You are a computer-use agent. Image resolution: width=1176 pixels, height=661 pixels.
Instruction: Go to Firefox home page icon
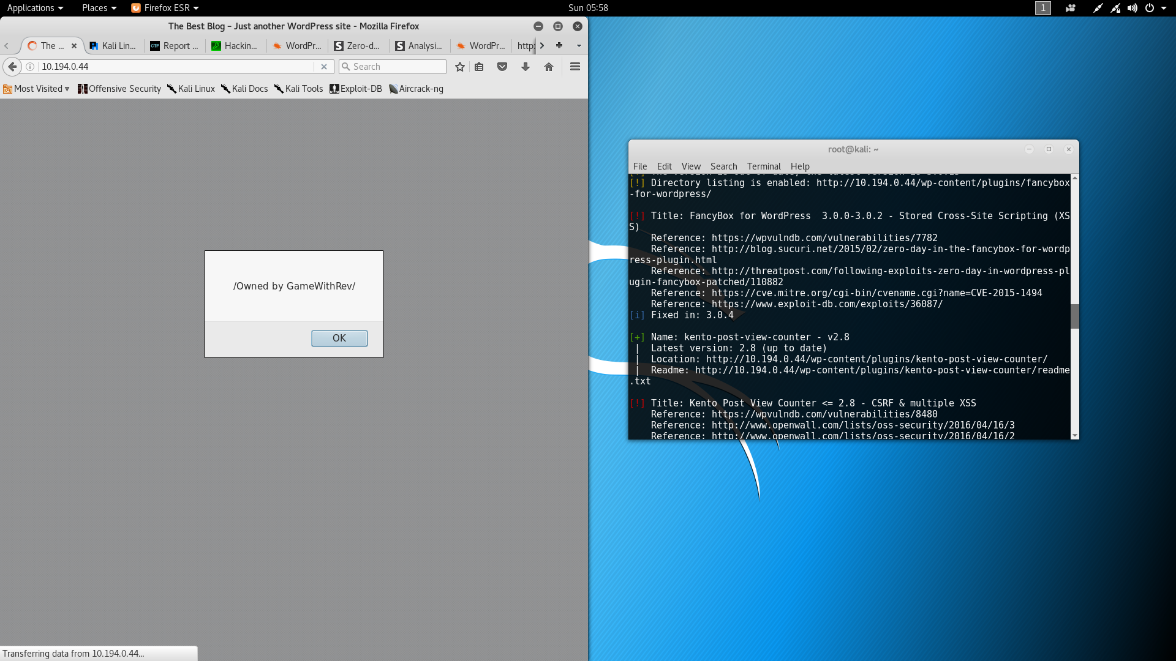549,67
